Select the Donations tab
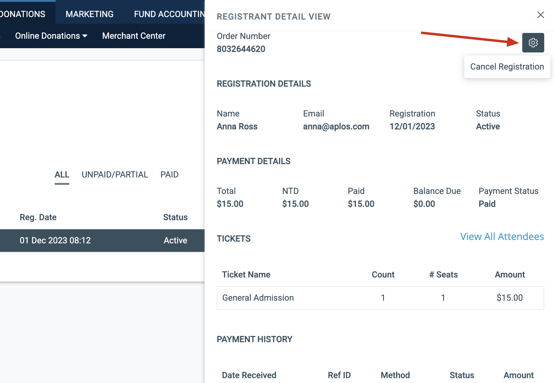 pos(23,14)
